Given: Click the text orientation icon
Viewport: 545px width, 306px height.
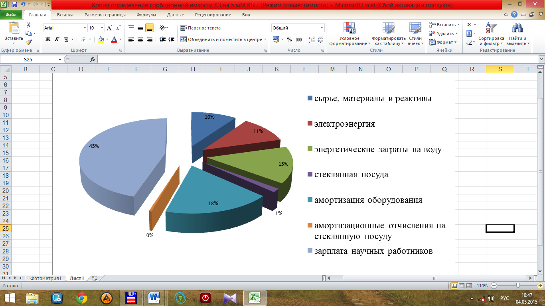Looking at the screenshot, I should pos(162,28).
